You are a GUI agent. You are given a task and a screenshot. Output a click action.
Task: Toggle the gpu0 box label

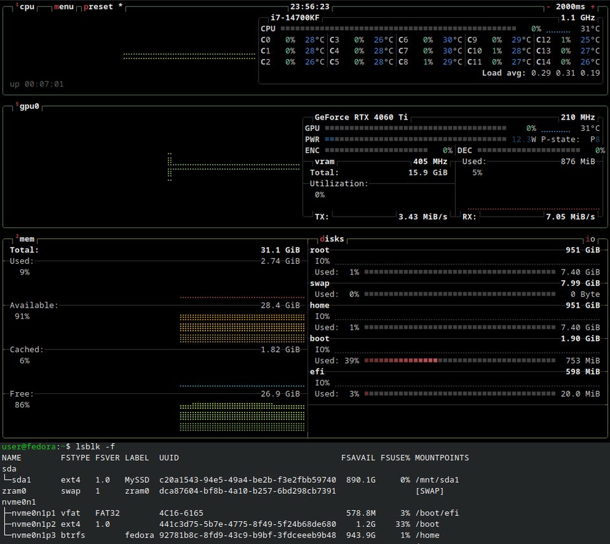coord(29,106)
